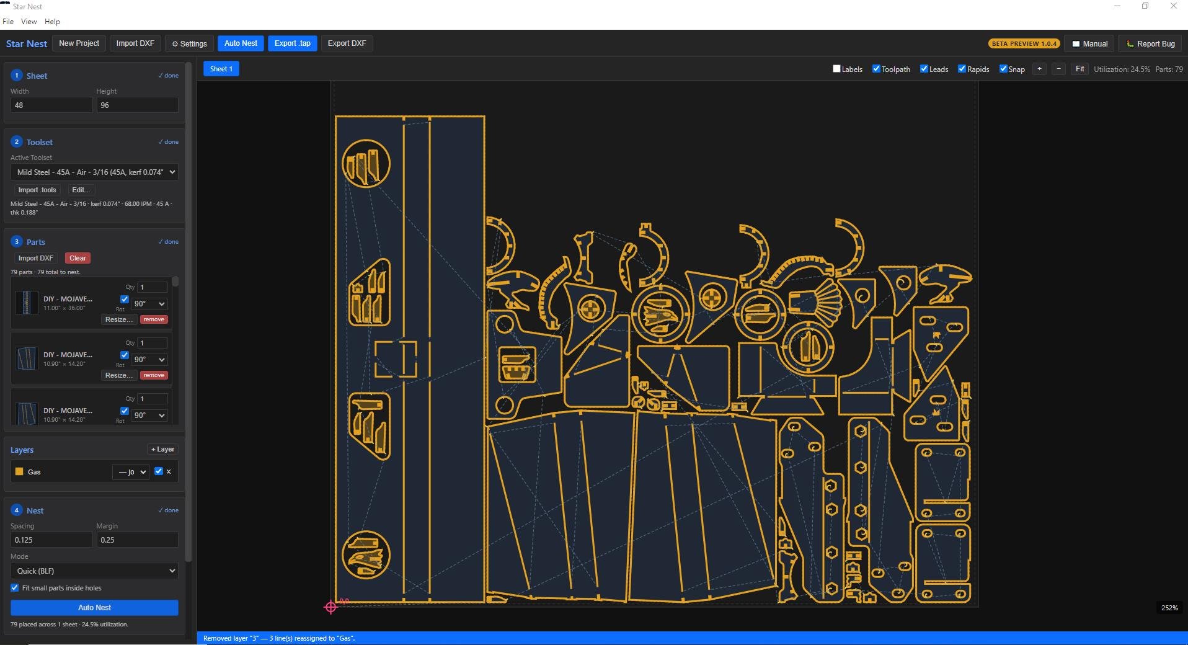Click the toolset Edit... button
Screen dimensions: 1188x645
pyautogui.click(x=81, y=190)
